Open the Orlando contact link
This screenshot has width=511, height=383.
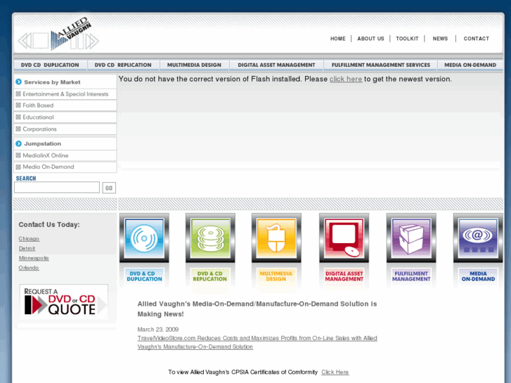coord(29,268)
